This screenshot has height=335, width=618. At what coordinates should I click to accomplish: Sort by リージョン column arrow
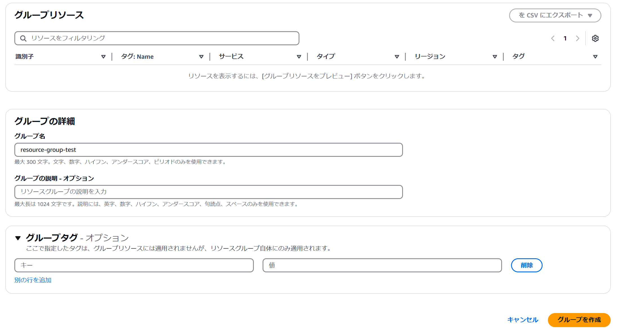pyautogui.click(x=495, y=57)
